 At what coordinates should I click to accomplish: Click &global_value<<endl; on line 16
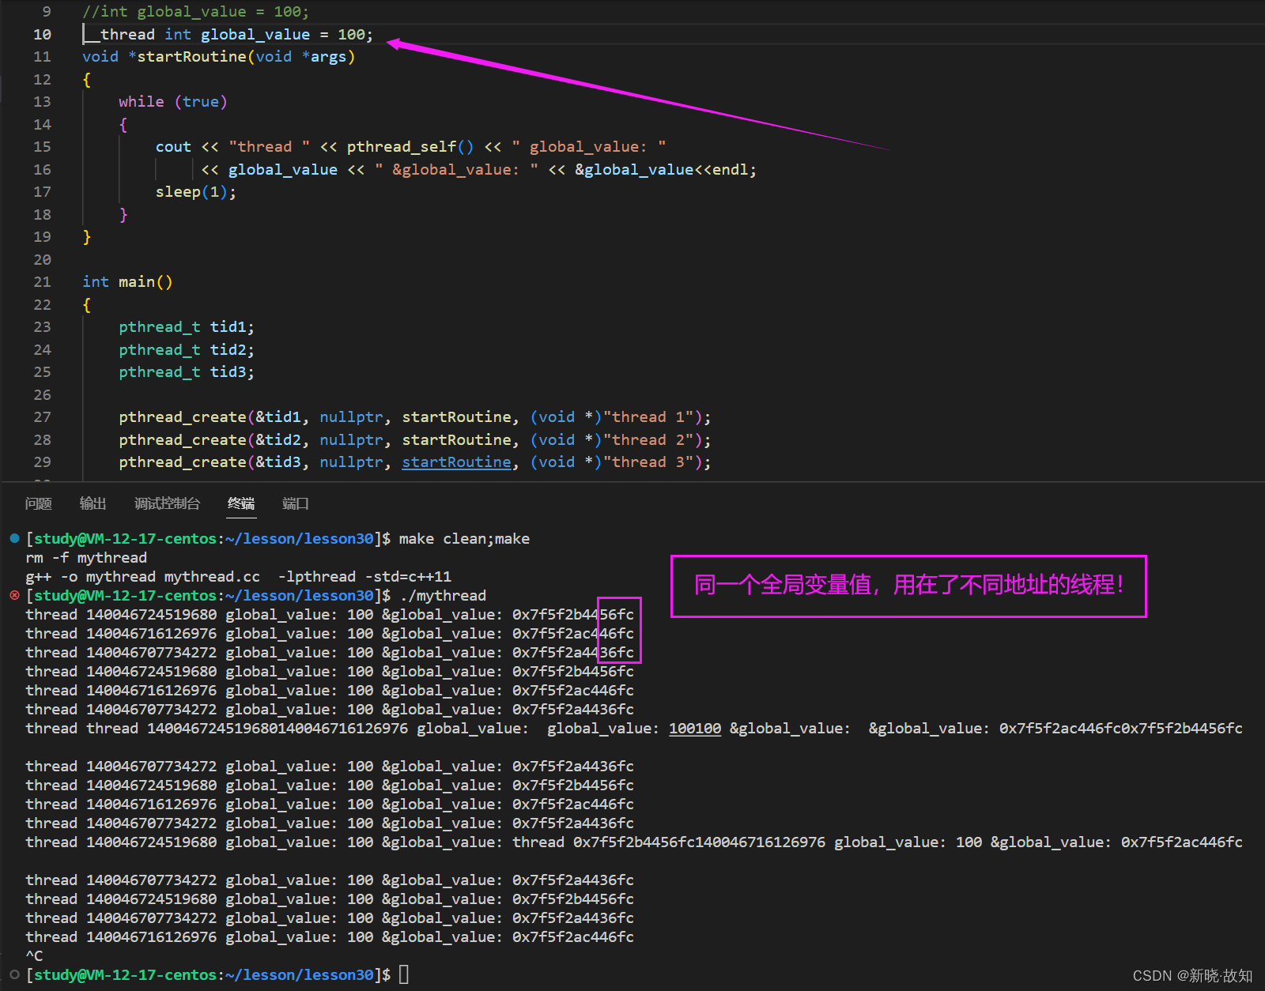pos(666,170)
